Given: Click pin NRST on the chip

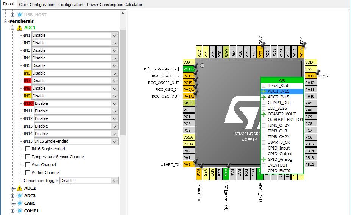Looking at the screenshot, I should click(x=189, y=103).
